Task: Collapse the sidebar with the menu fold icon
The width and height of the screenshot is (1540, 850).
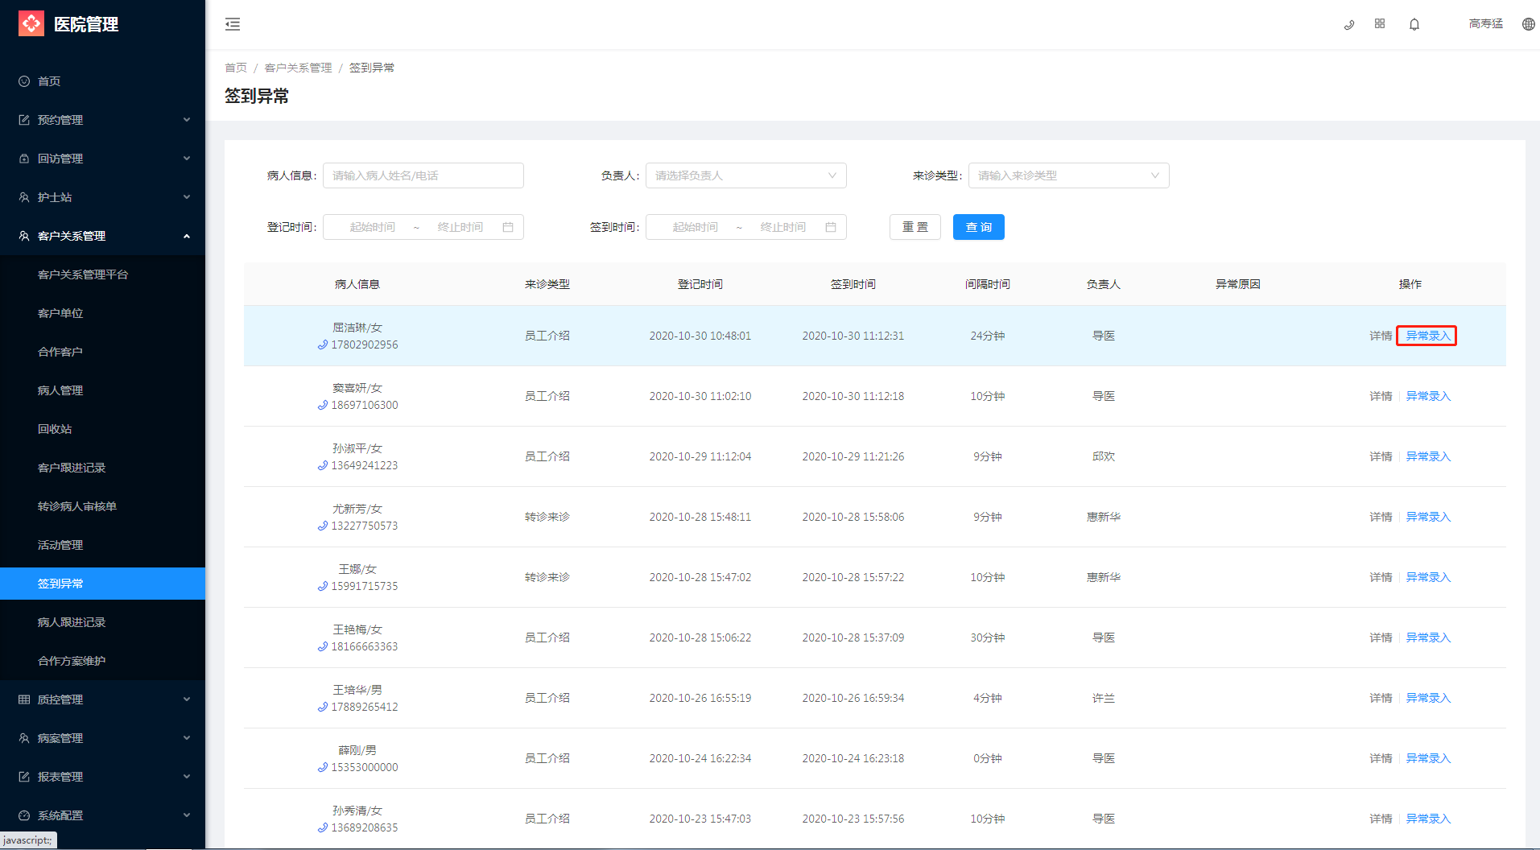Action: (233, 24)
